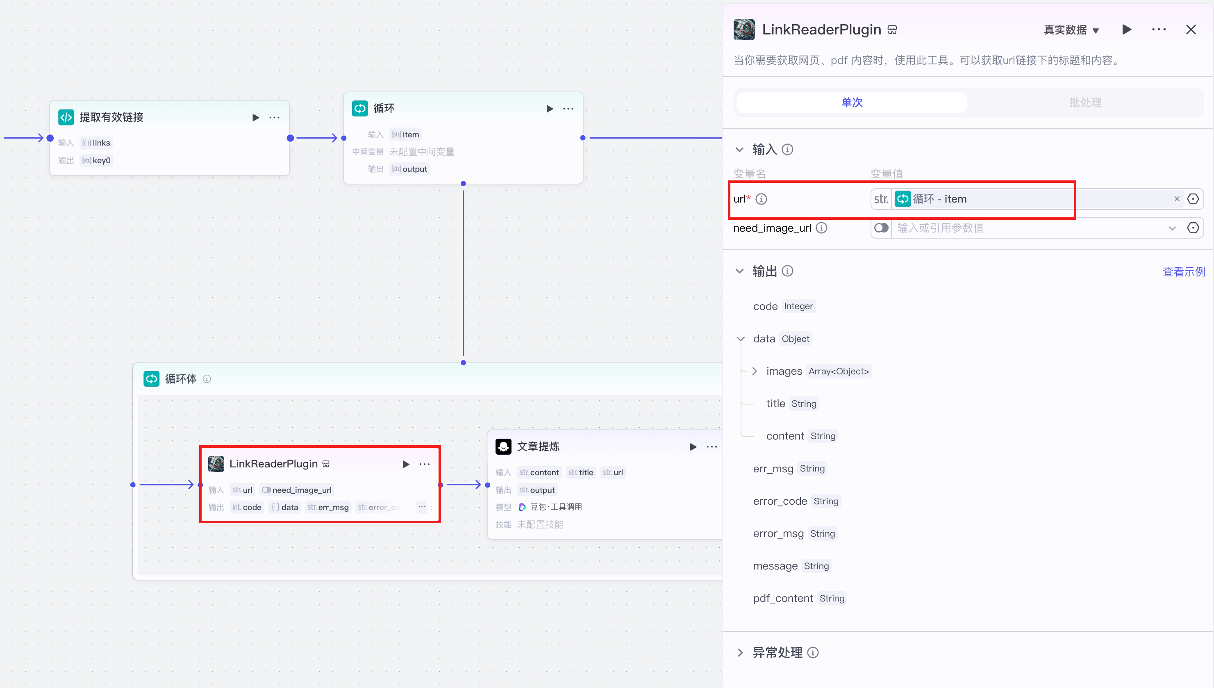
Task: Click the info icon beside 循环体 title
Action: click(207, 379)
